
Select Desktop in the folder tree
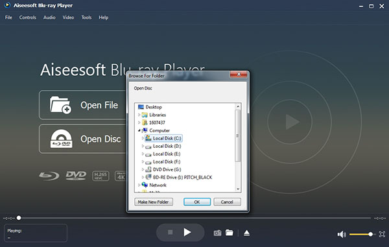154,107
